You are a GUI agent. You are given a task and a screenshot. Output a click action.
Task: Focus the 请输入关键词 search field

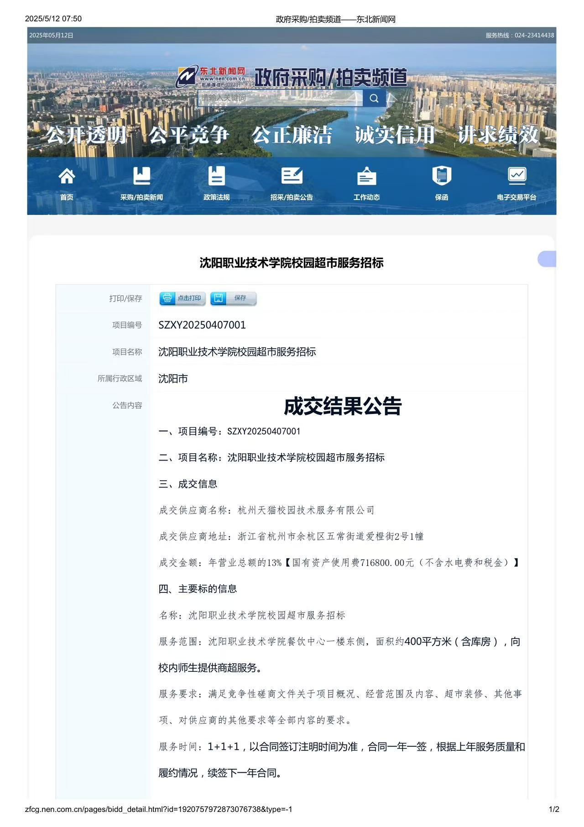(x=280, y=98)
